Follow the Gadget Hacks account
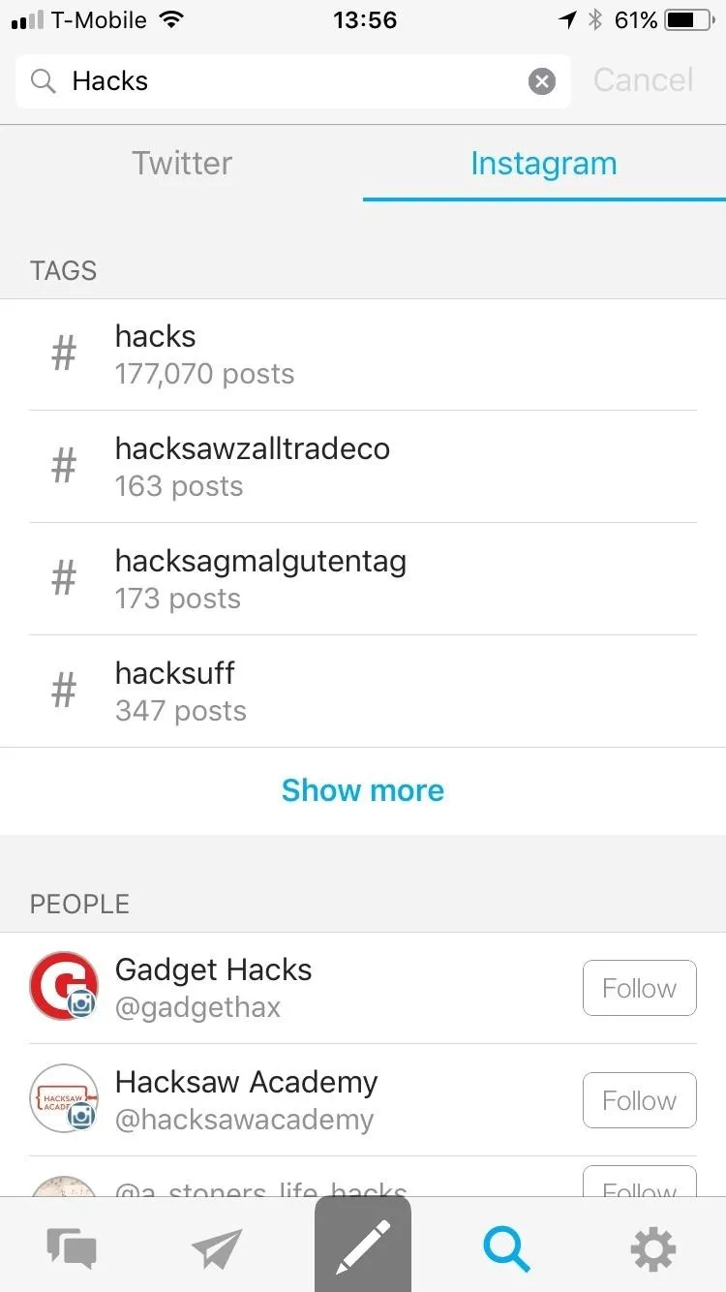The height and width of the screenshot is (1292, 726). [639, 988]
